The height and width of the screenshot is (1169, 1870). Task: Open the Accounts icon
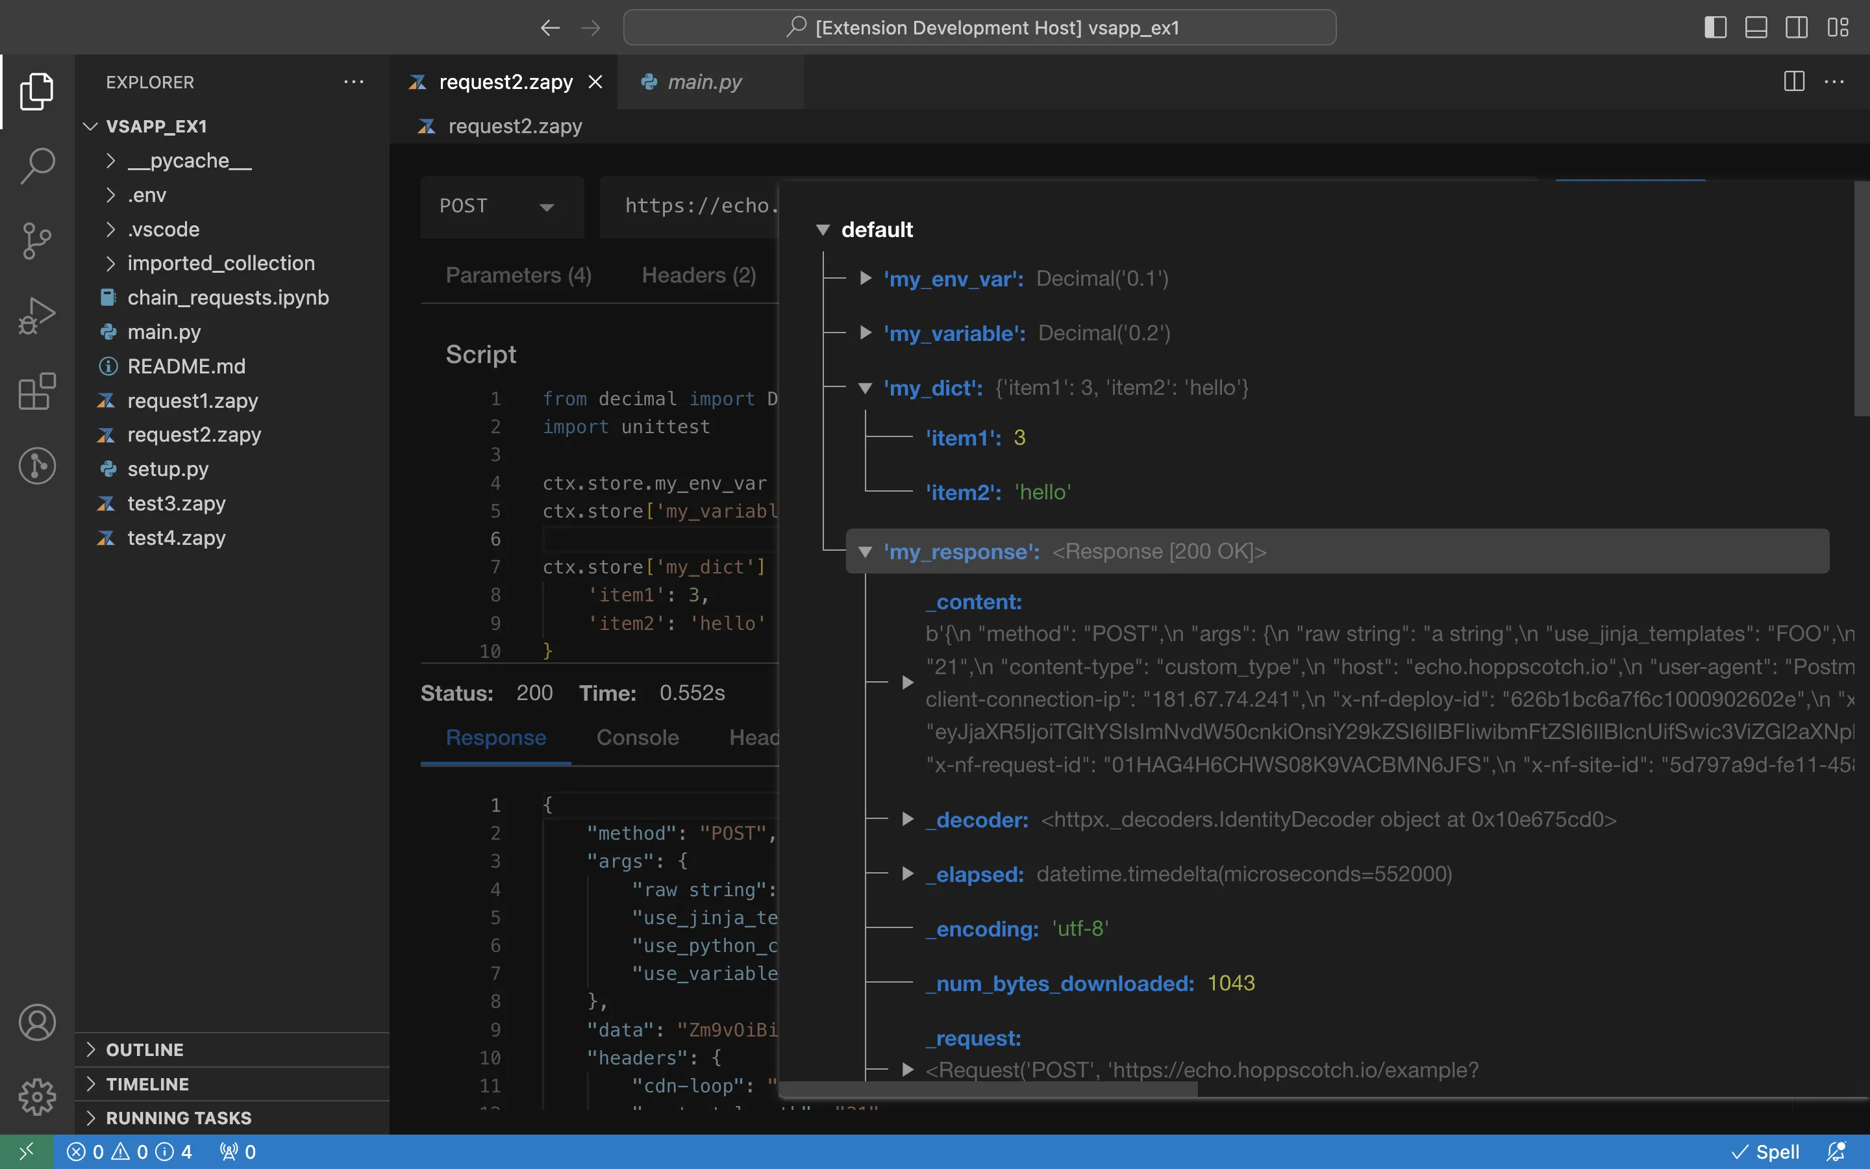[x=37, y=1022]
